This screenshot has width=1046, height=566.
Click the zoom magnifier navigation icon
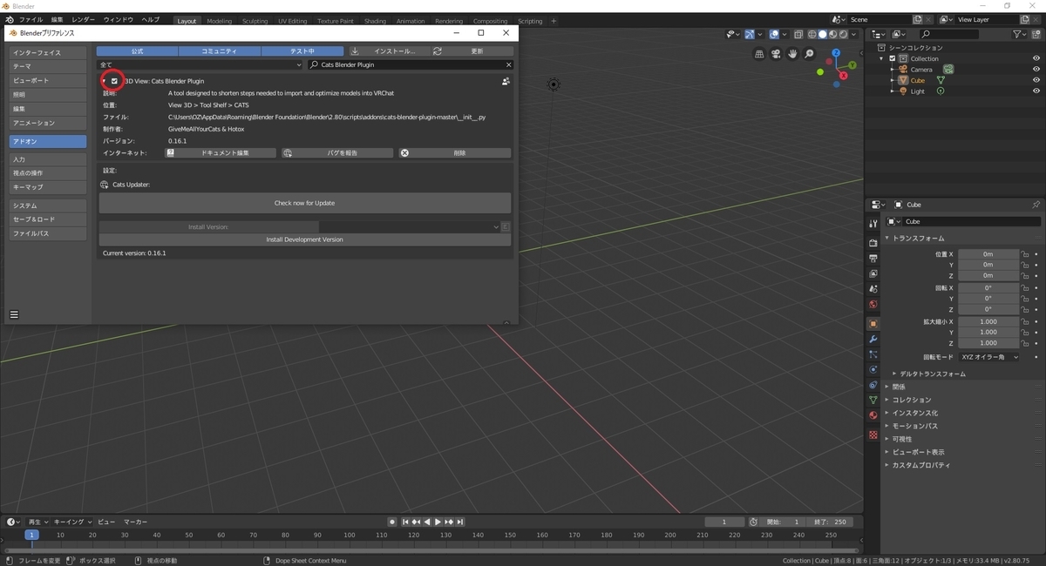coord(809,54)
